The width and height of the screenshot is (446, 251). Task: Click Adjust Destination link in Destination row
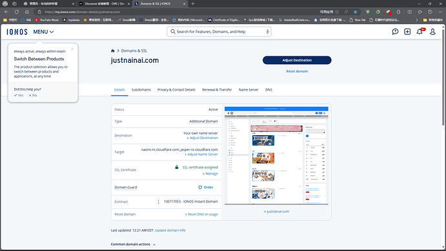pos(202,138)
